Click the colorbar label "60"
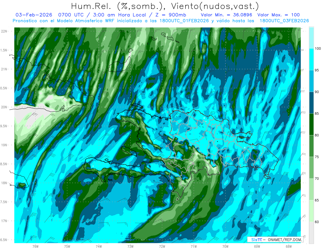The height and width of the screenshot is (250, 324). 317,222
